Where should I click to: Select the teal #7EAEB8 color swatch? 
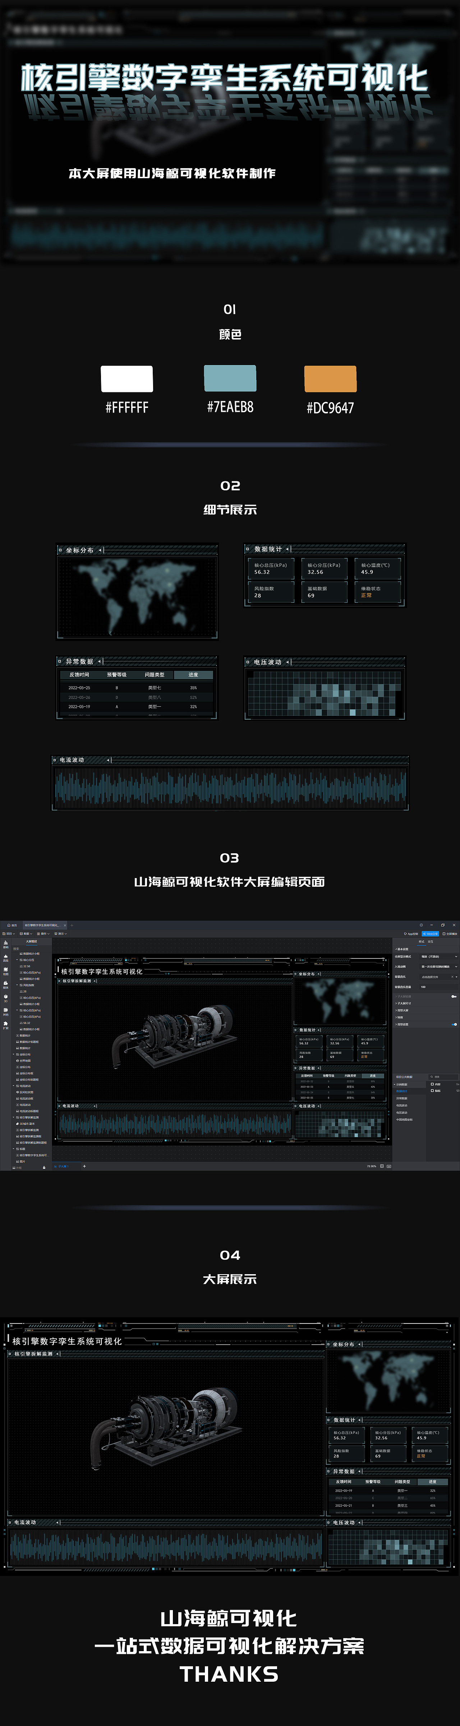pos(230,378)
